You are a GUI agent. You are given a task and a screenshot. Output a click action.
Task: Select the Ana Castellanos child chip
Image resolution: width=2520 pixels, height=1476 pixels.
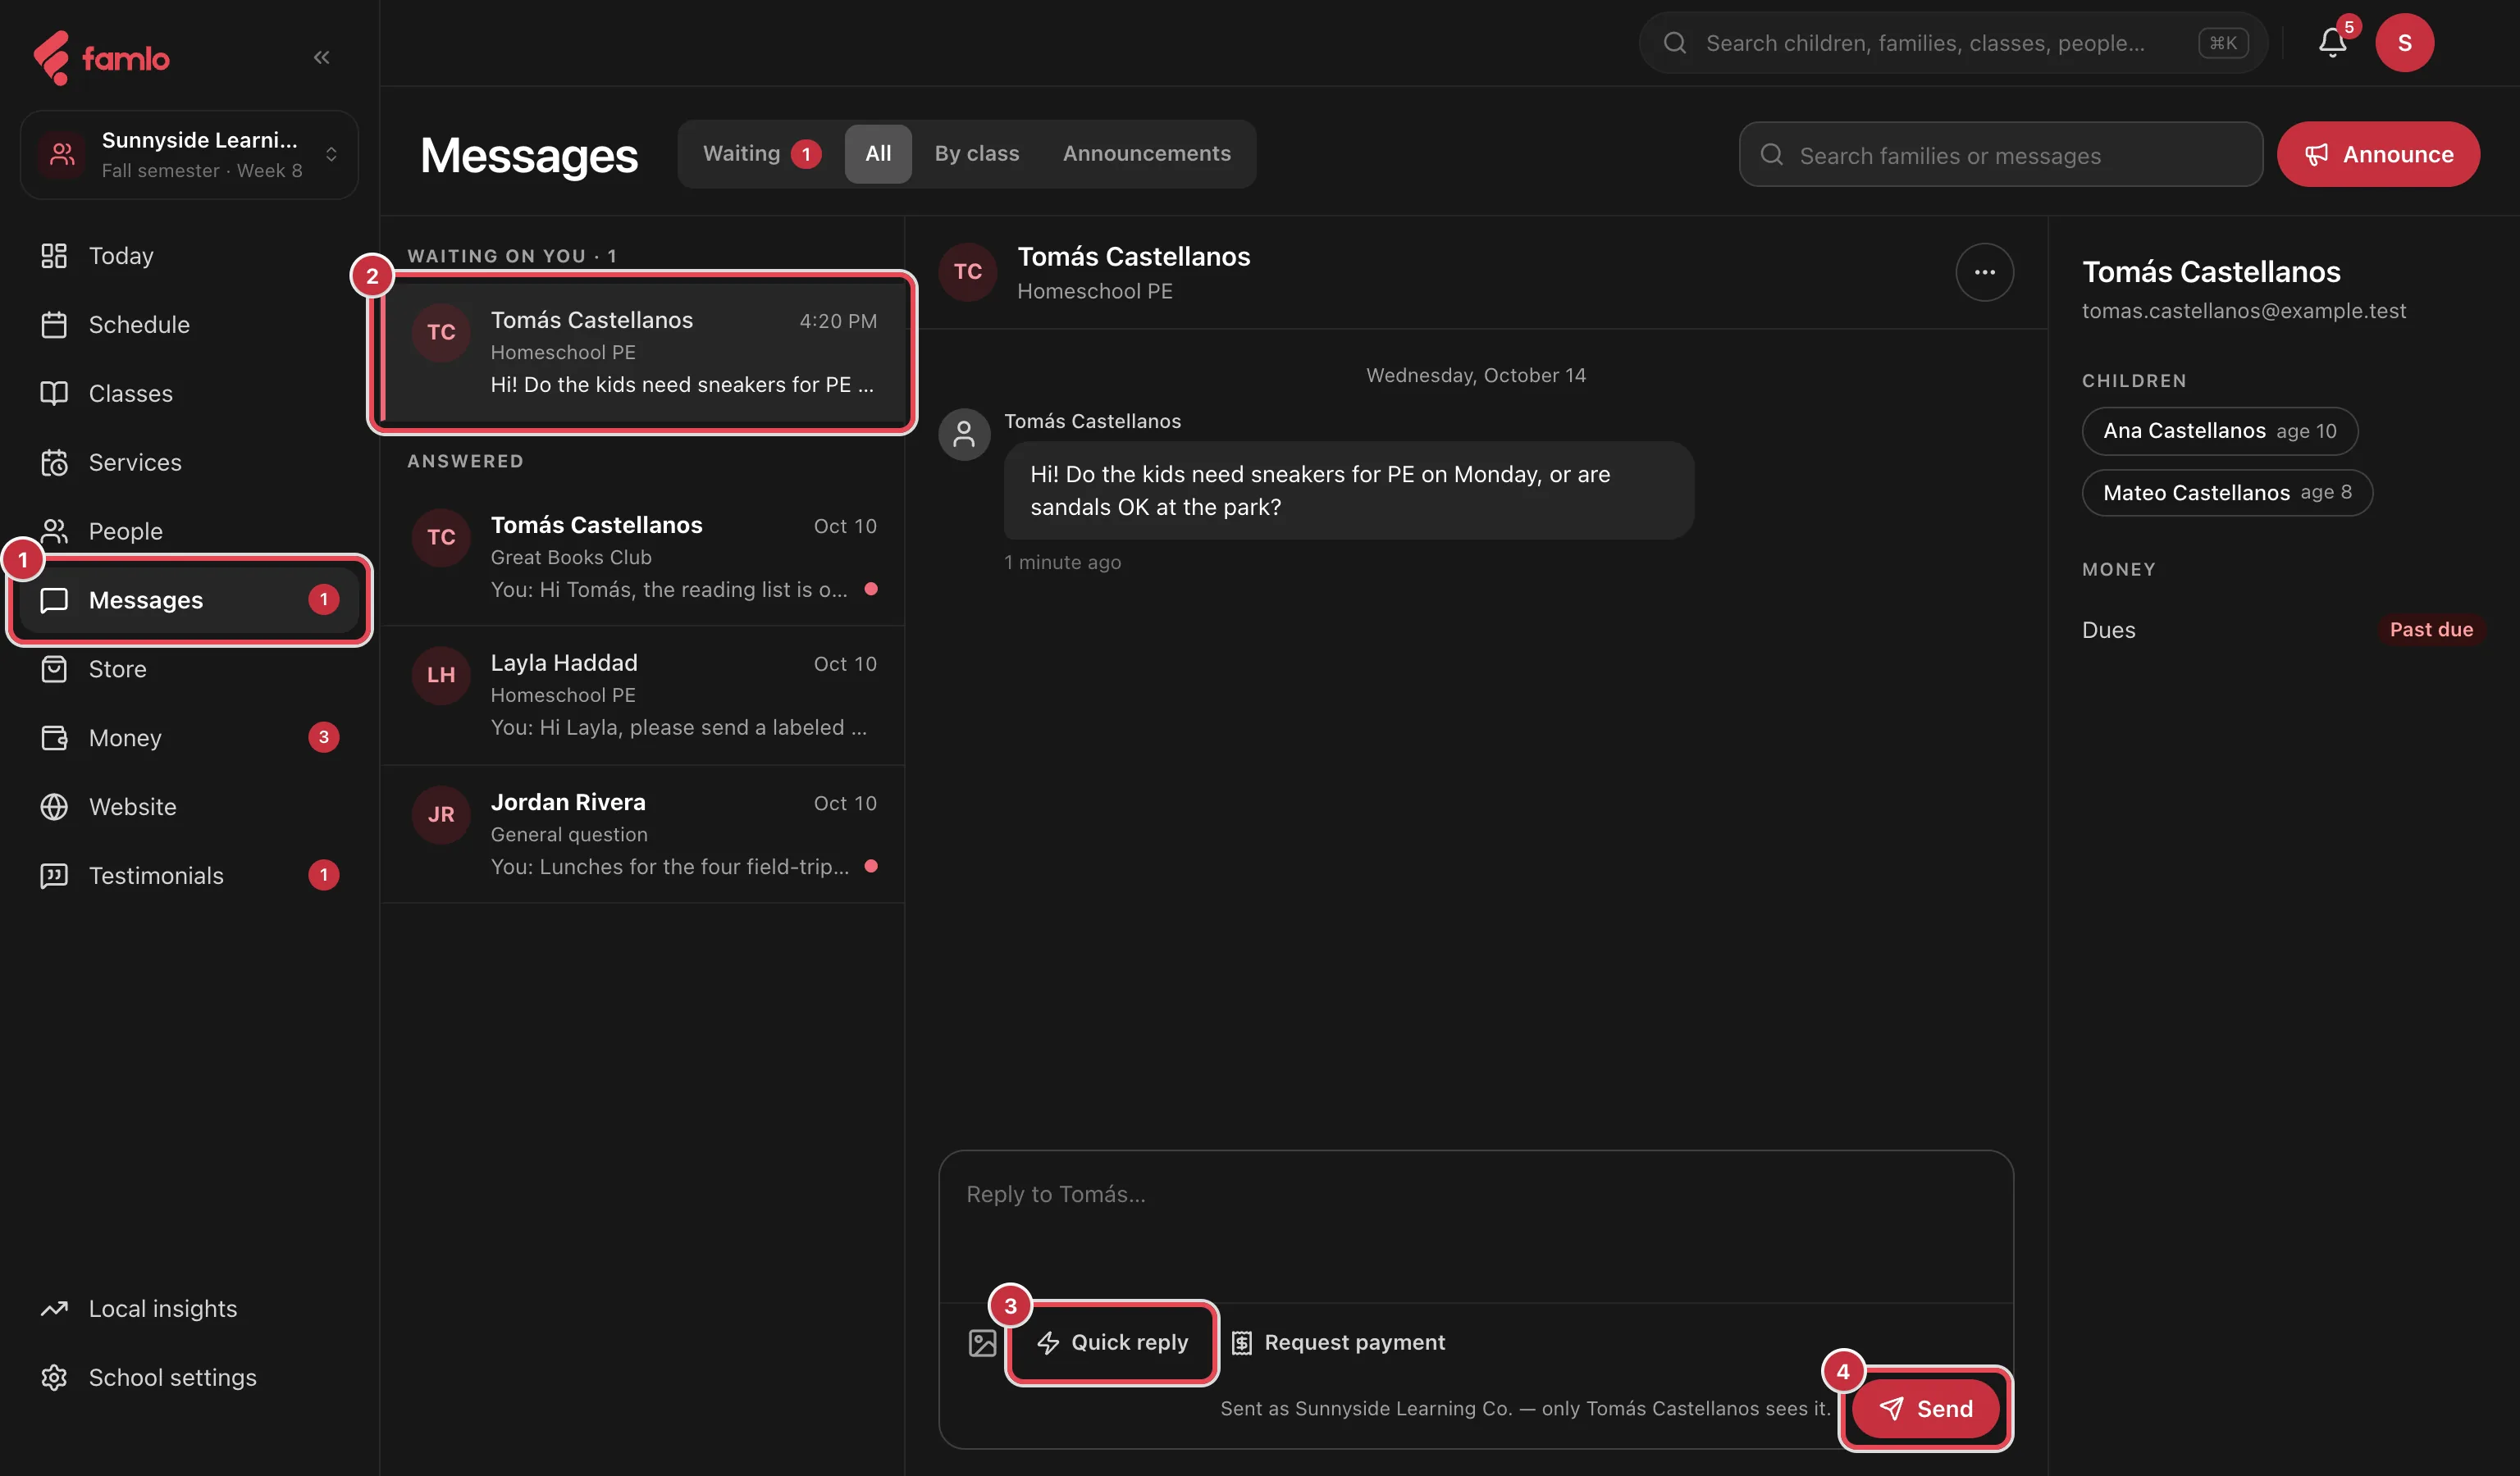2219,431
